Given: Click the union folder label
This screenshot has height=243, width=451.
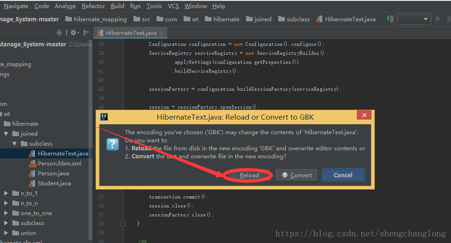Looking at the screenshot, I should pos(28,233).
